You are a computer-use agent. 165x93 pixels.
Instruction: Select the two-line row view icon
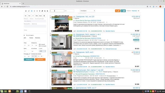point(37,11)
